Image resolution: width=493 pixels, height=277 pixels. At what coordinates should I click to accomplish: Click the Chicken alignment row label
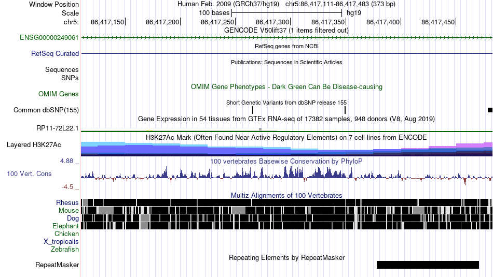pos(66,234)
